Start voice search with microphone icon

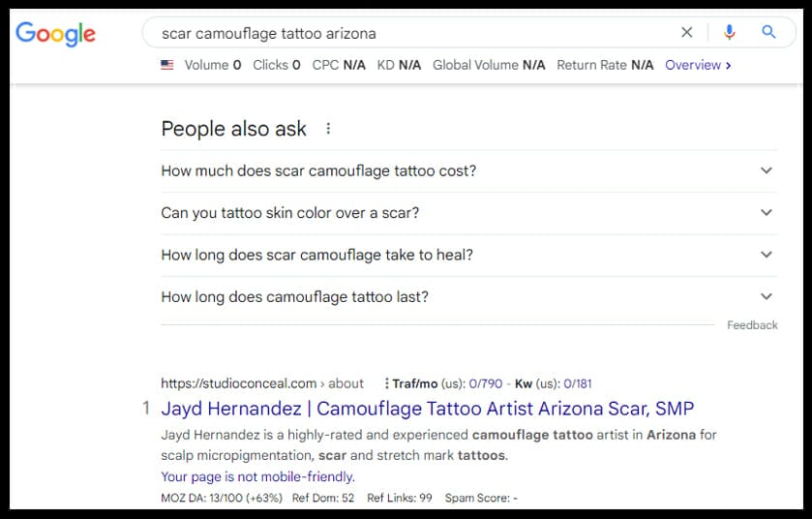pyautogui.click(x=729, y=33)
